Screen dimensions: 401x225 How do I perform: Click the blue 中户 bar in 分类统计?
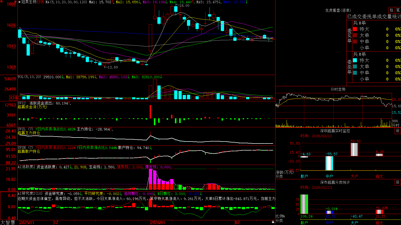[x=329, y=212]
